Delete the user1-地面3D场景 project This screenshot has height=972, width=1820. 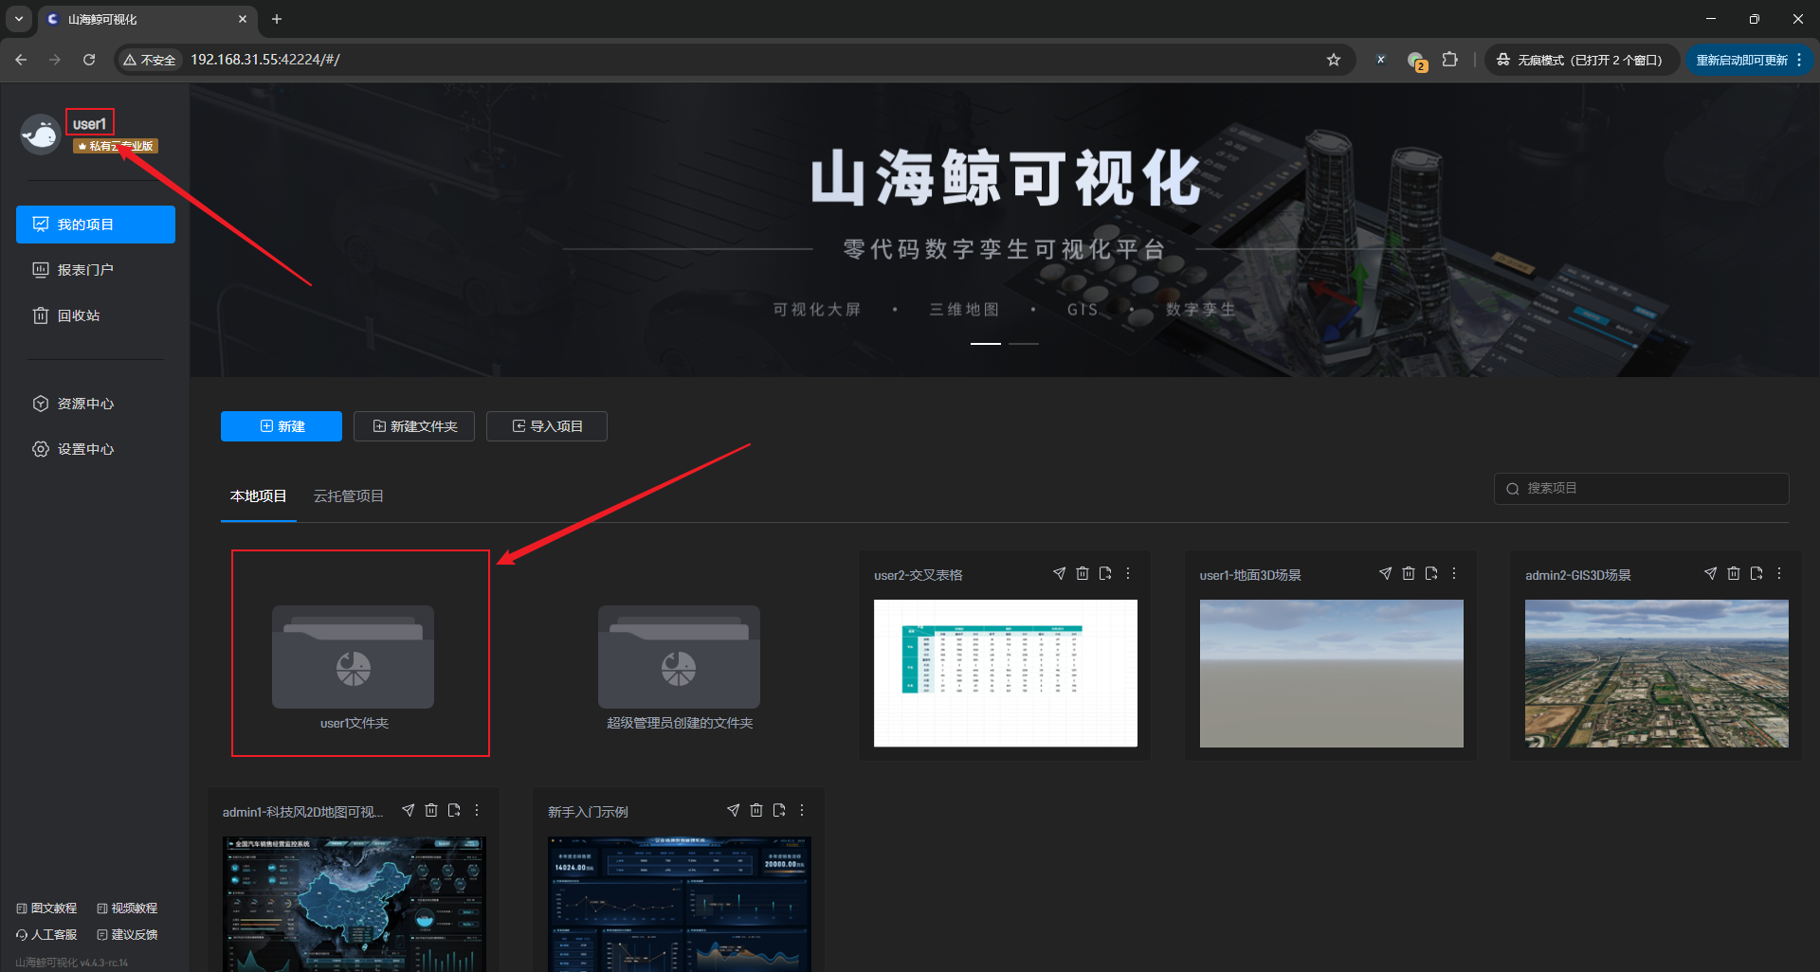click(1409, 574)
